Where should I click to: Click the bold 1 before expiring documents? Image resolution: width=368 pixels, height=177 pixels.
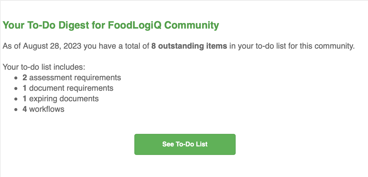pos(25,99)
